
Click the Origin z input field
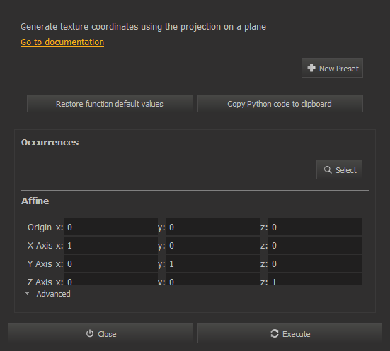pos(315,227)
